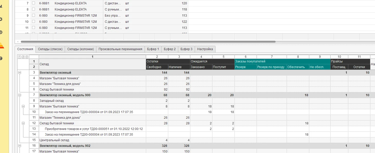
Task: Select the 'Поставщ.' column header
Action: (x=339, y=67)
